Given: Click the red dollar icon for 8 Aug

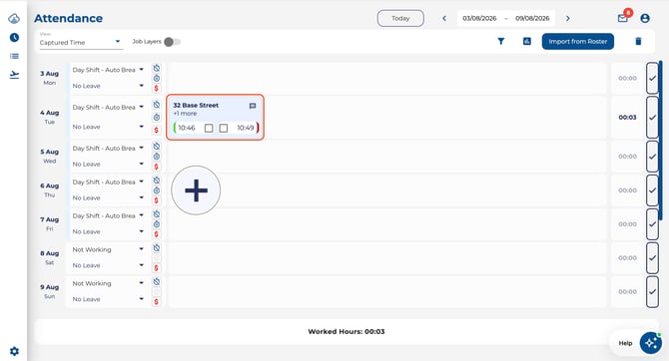Looking at the screenshot, I should [x=156, y=268].
